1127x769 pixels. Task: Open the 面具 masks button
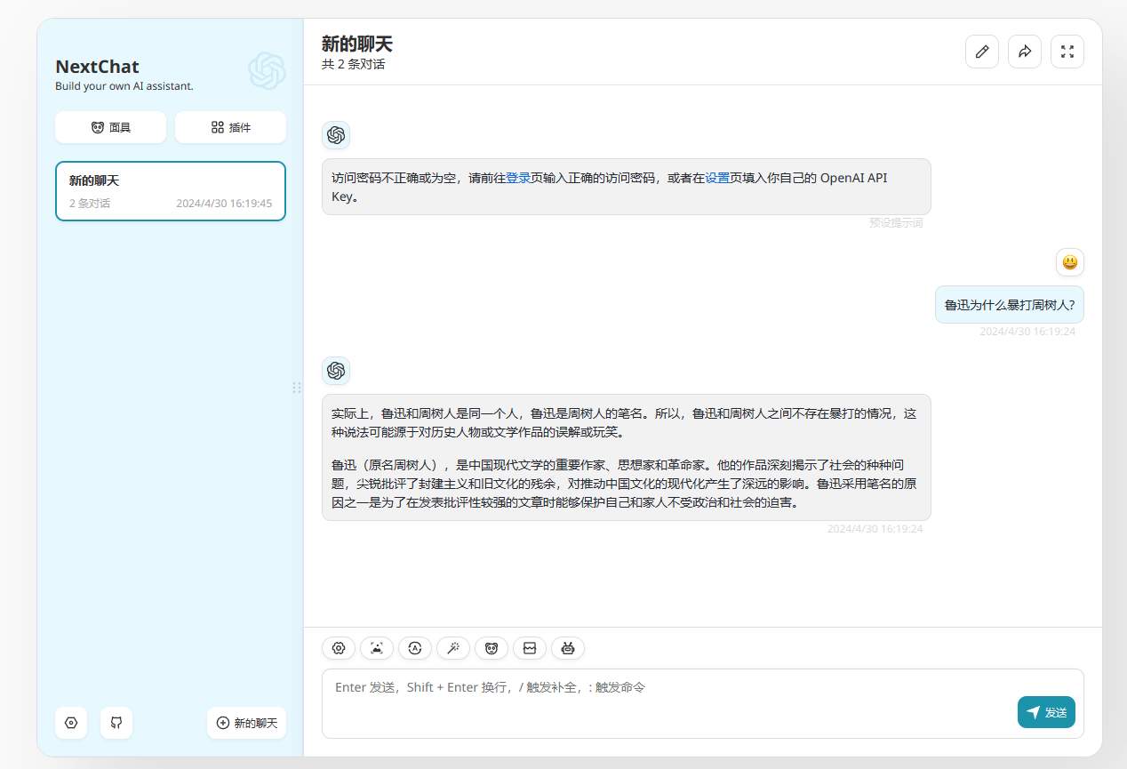[x=110, y=127]
